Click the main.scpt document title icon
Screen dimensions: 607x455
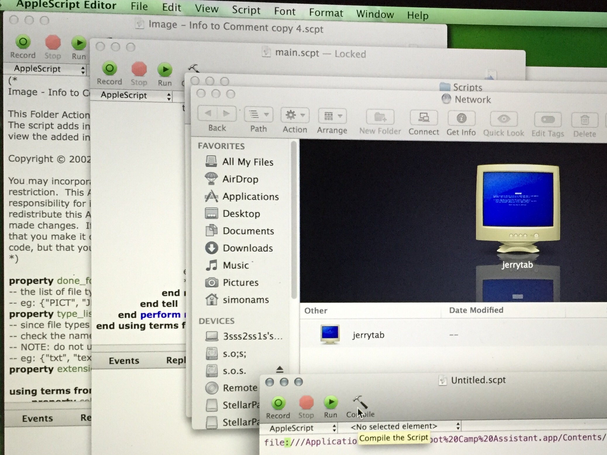coord(266,52)
